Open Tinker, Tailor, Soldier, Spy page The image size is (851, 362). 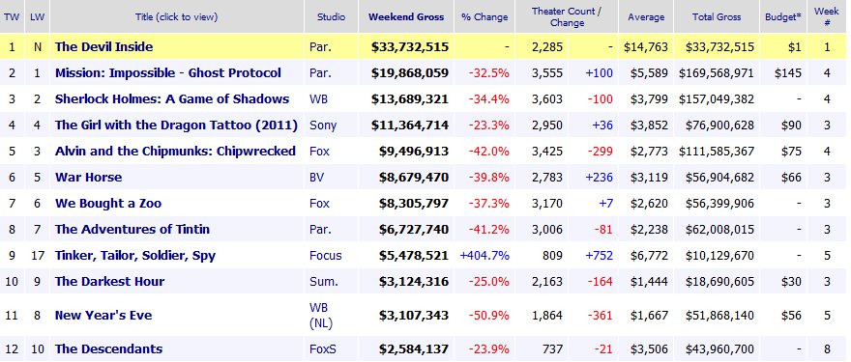134,256
